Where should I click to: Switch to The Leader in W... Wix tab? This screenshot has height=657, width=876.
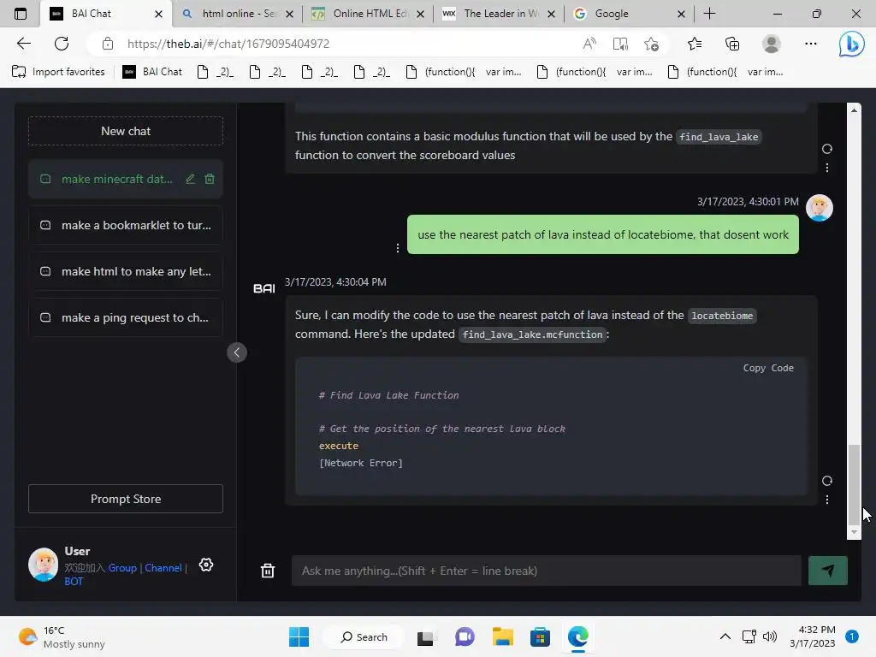[x=499, y=14]
